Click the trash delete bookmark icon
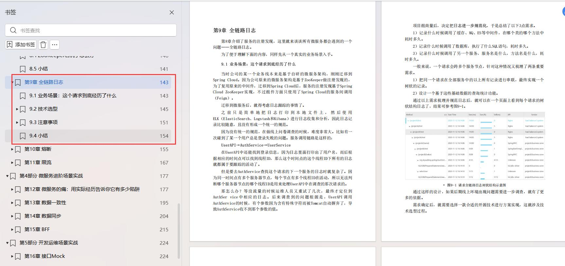The width and height of the screenshot is (565, 266). click(x=43, y=45)
